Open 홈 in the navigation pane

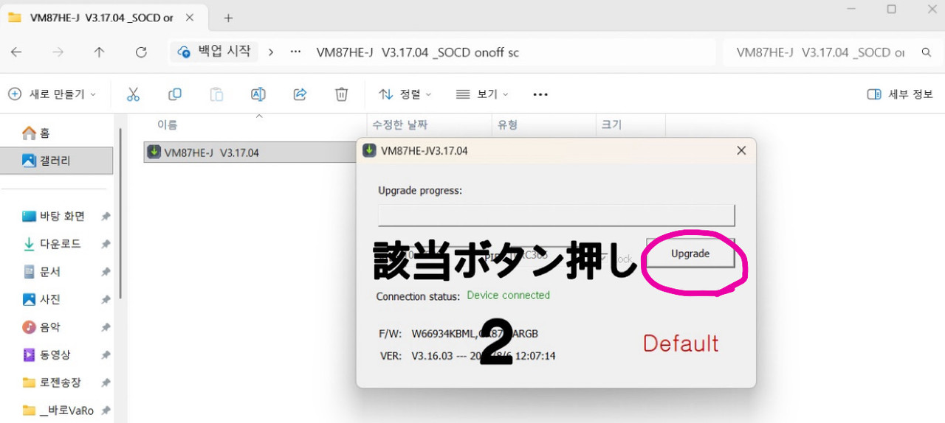(x=36, y=133)
